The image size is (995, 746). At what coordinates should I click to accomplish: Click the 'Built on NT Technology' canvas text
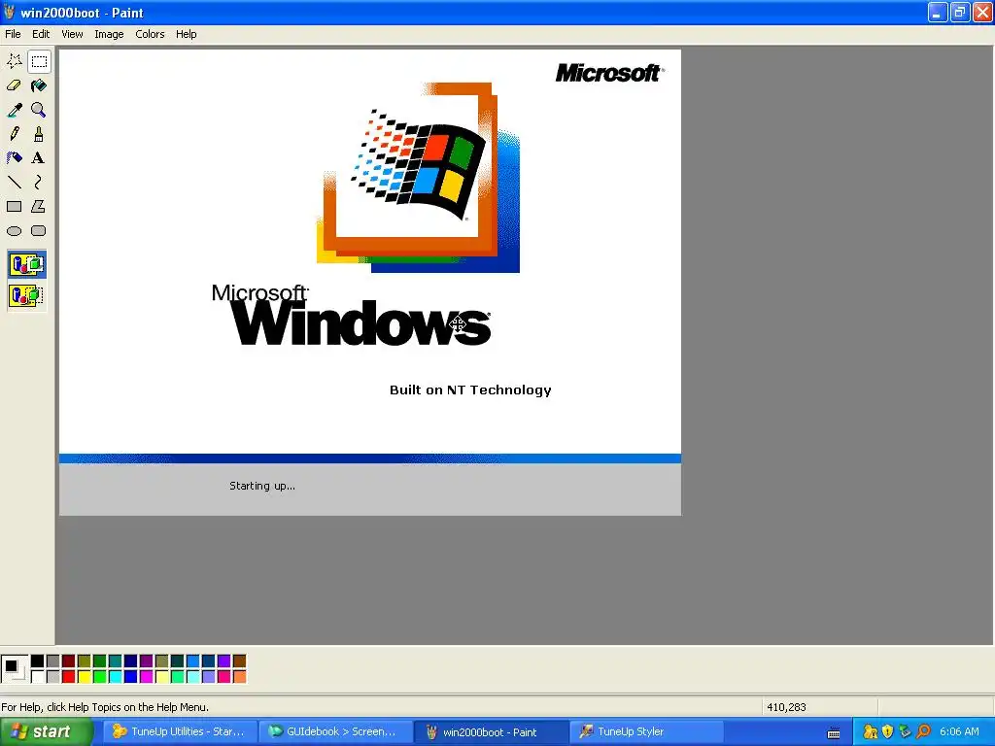(x=470, y=390)
